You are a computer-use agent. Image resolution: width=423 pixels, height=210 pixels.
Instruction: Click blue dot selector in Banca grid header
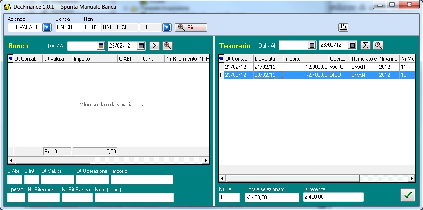coord(10,59)
